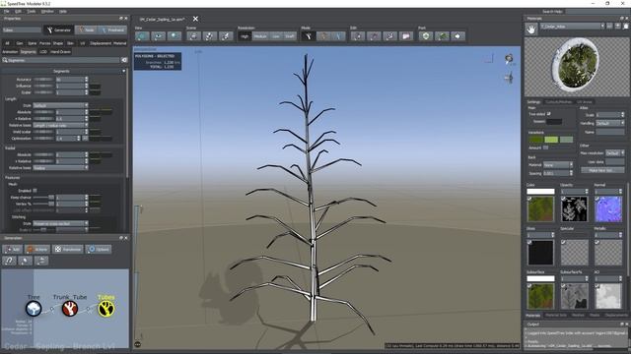The image size is (631, 354).
Task: Open the Length Style dropdown
Action: (x=60, y=105)
